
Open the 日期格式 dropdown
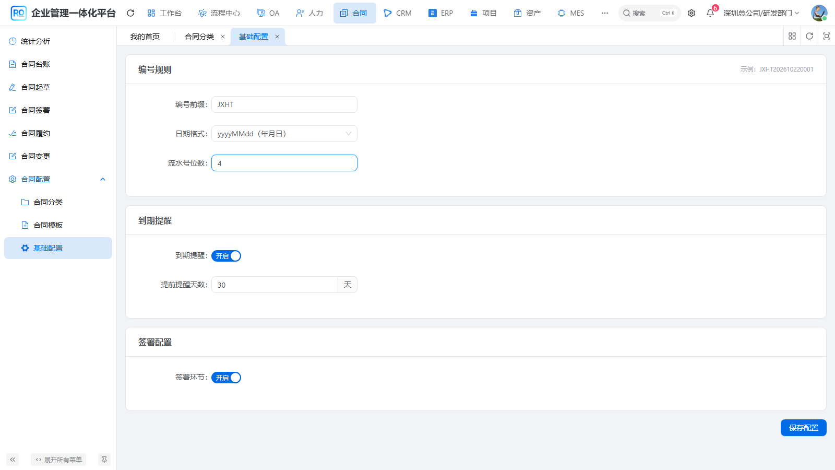(x=284, y=134)
